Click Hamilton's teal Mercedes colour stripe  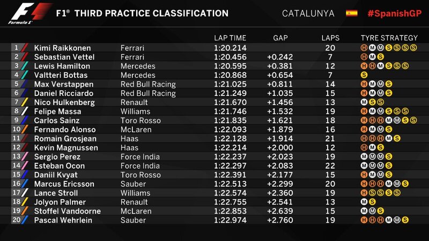coord(26,66)
